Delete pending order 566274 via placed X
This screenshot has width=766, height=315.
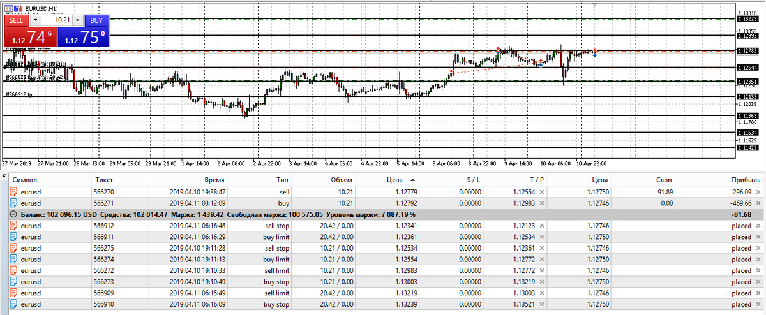tap(758, 260)
